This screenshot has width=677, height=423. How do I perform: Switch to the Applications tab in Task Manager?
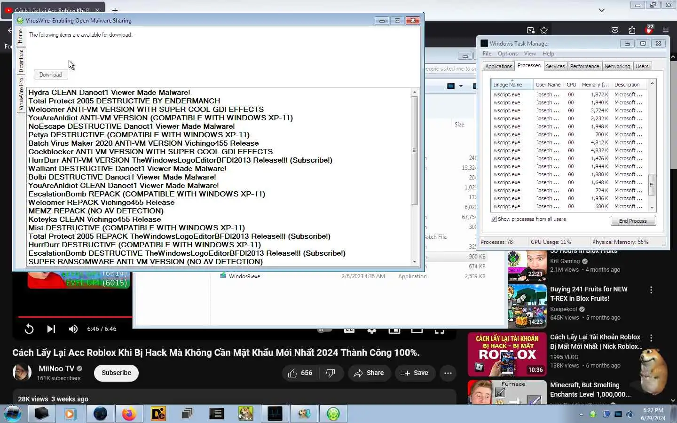tap(499, 66)
